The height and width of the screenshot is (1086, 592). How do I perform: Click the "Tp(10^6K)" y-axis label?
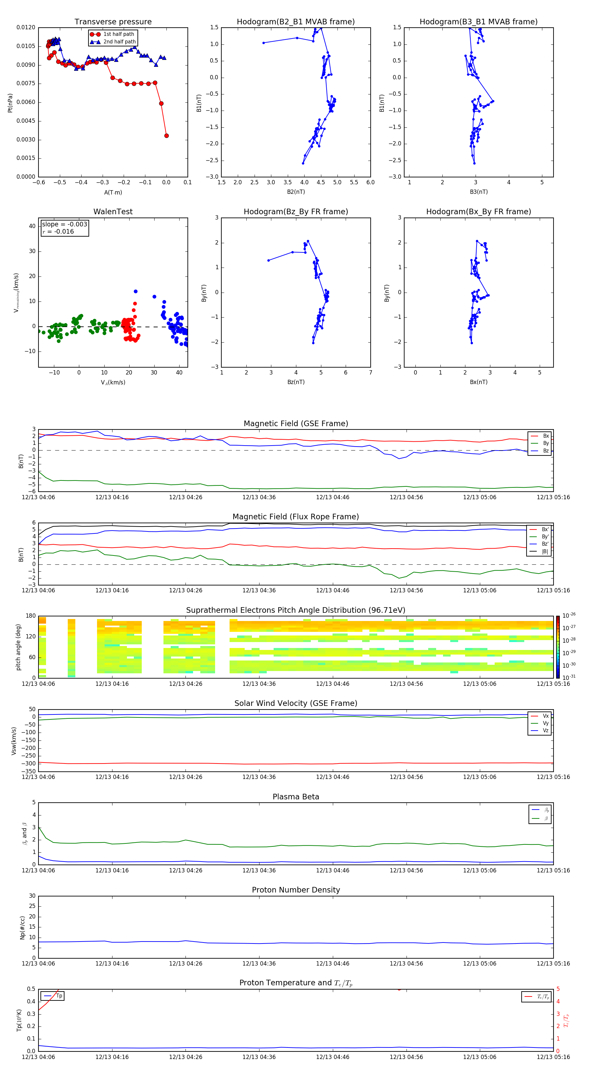coord(19,1020)
